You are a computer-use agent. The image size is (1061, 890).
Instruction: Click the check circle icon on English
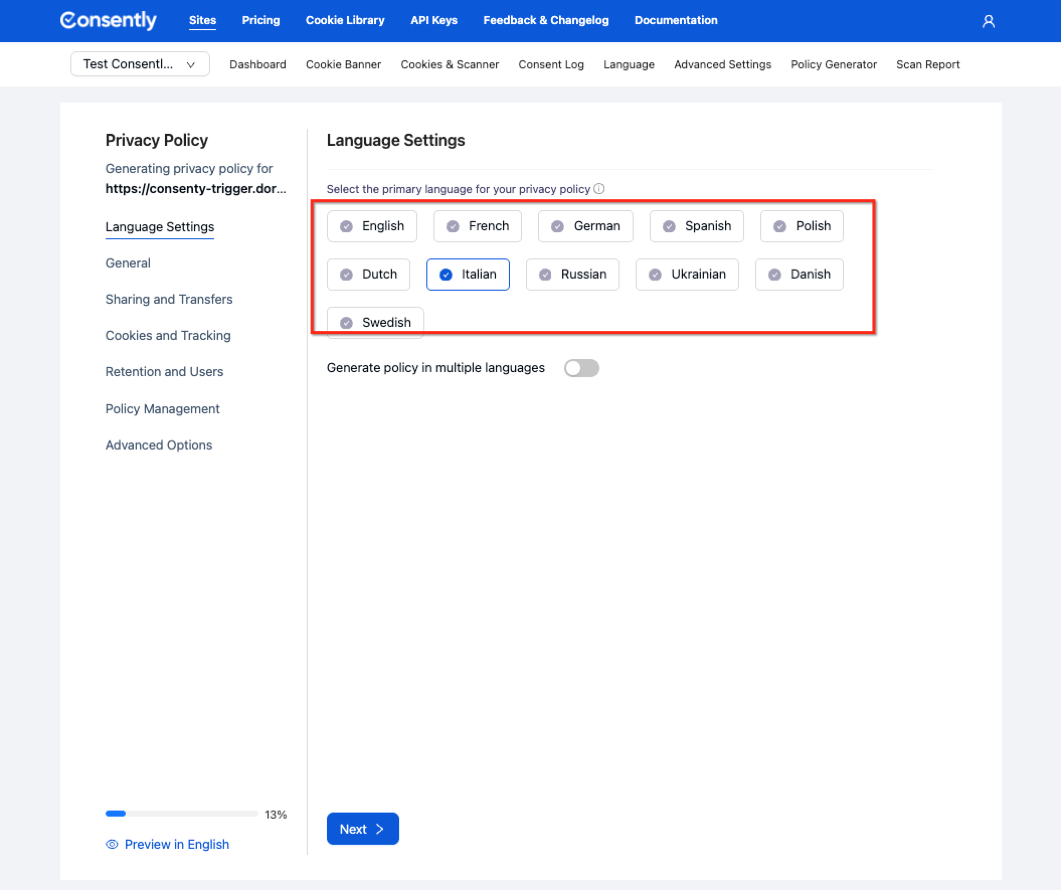[x=346, y=226]
